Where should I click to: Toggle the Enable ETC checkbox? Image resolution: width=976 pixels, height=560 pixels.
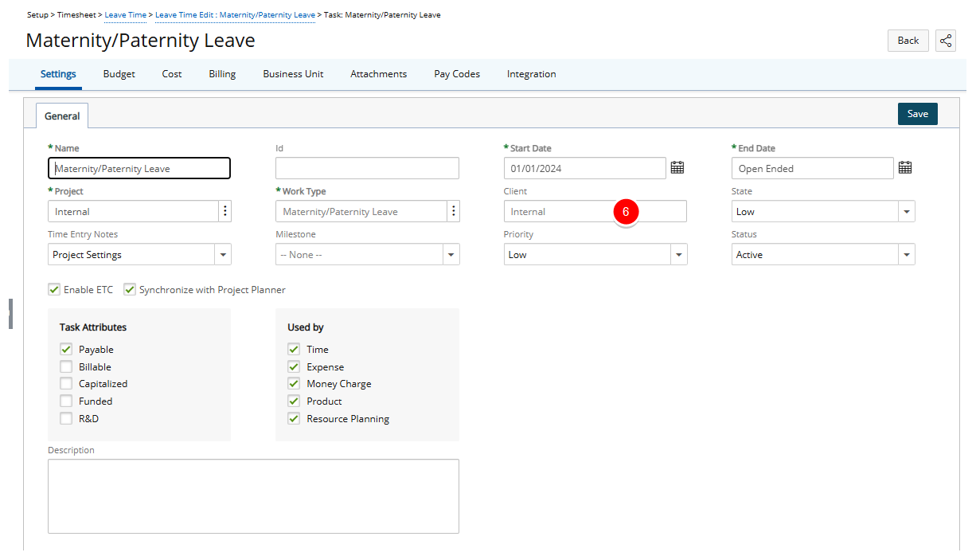click(54, 289)
